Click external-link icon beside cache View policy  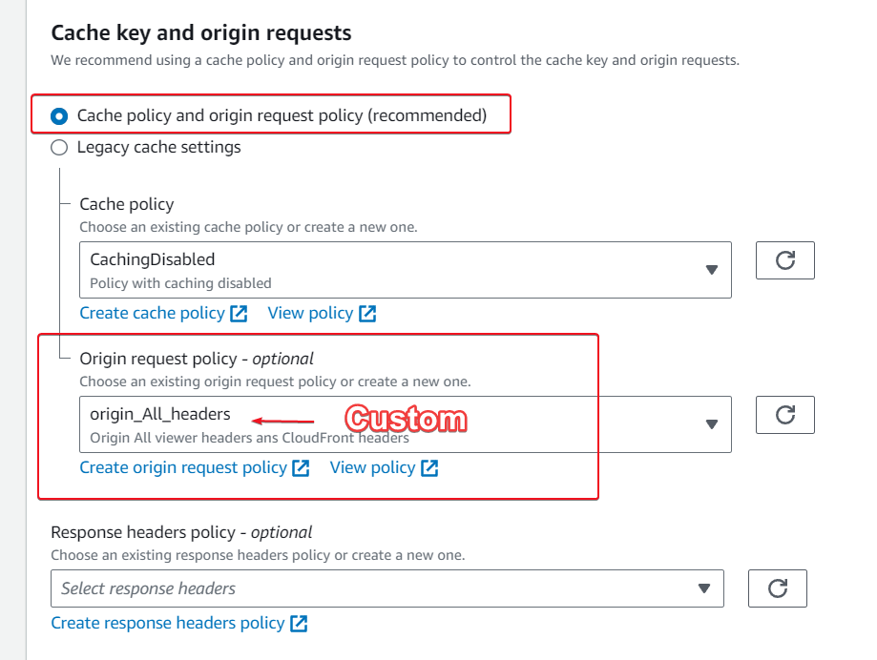point(367,314)
